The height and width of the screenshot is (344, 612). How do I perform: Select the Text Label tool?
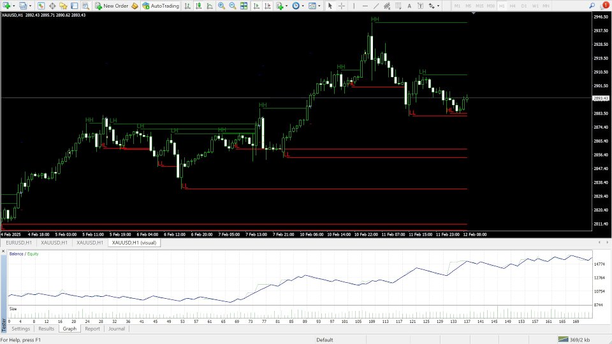coord(420,6)
